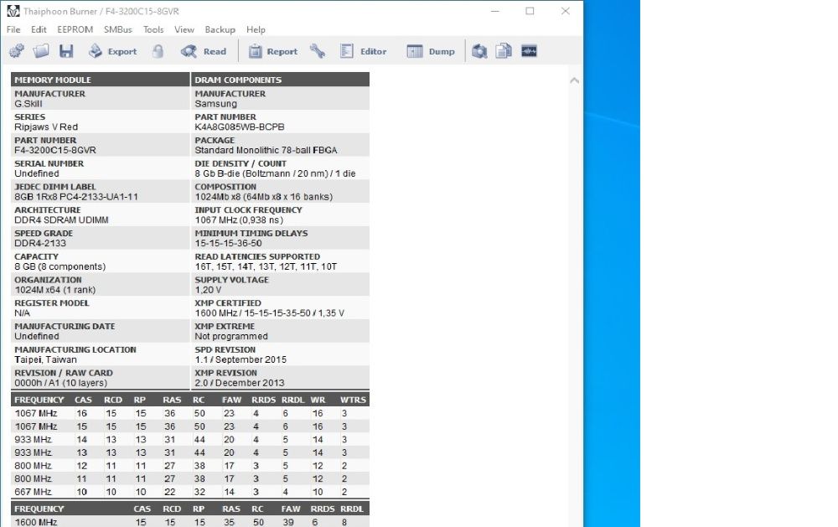Click minimum timing delays 15-15-15-36-50
The image size is (838, 527).
[228, 243]
